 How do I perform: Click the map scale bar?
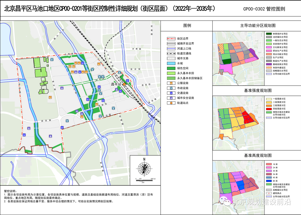(144, 180)
